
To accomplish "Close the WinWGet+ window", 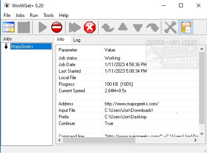I will (199, 5).
